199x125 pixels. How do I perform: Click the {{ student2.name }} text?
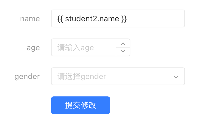tap(92, 19)
